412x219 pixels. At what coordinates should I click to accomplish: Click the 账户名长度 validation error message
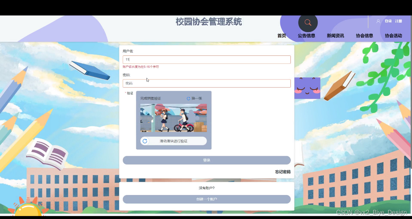pyautogui.click(x=141, y=67)
